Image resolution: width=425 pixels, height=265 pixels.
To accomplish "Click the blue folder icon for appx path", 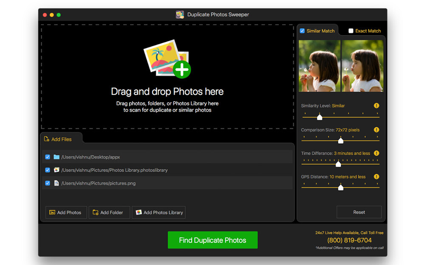I will click(x=57, y=157).
